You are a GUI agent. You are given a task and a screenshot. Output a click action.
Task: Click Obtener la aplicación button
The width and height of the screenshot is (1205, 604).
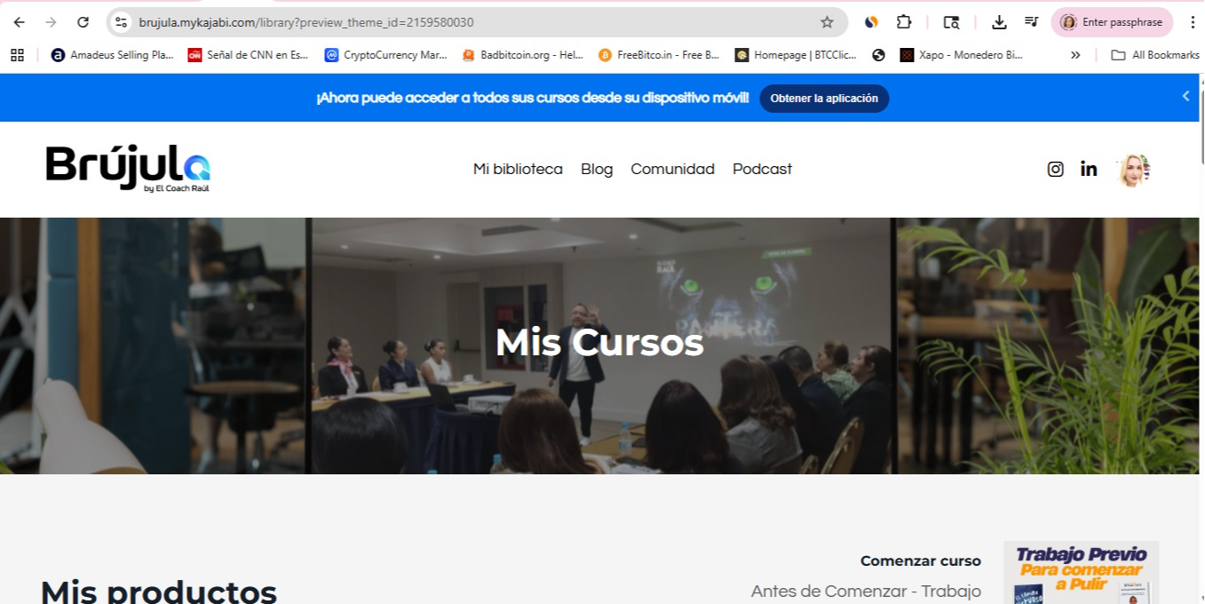(x=824, y=99)
